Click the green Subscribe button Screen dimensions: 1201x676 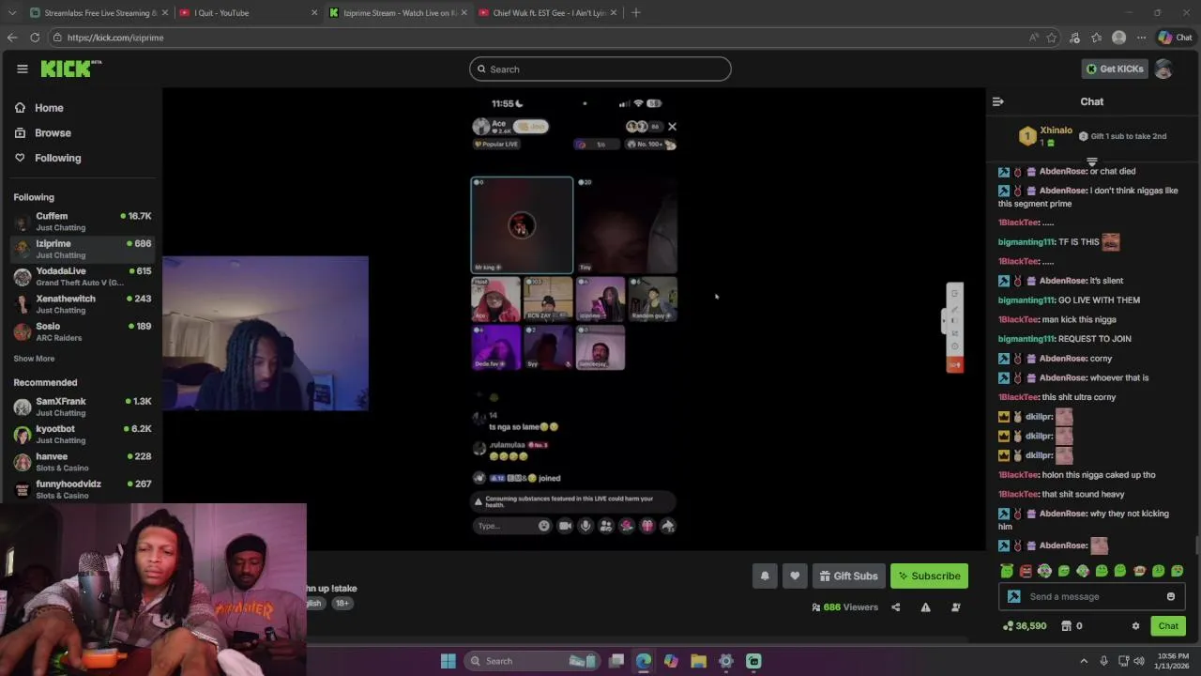pos(929,576)
